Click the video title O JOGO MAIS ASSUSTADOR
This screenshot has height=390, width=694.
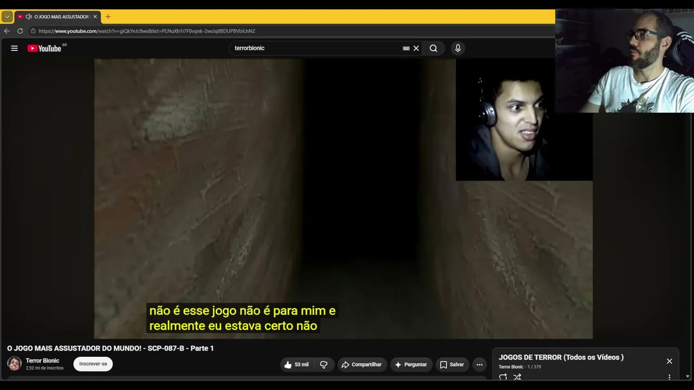(x=110, y=348)
